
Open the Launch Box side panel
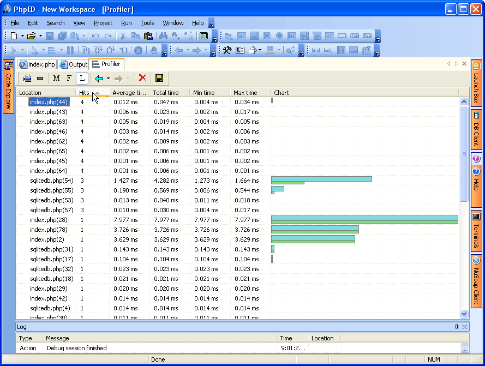[x=476, y=83]
